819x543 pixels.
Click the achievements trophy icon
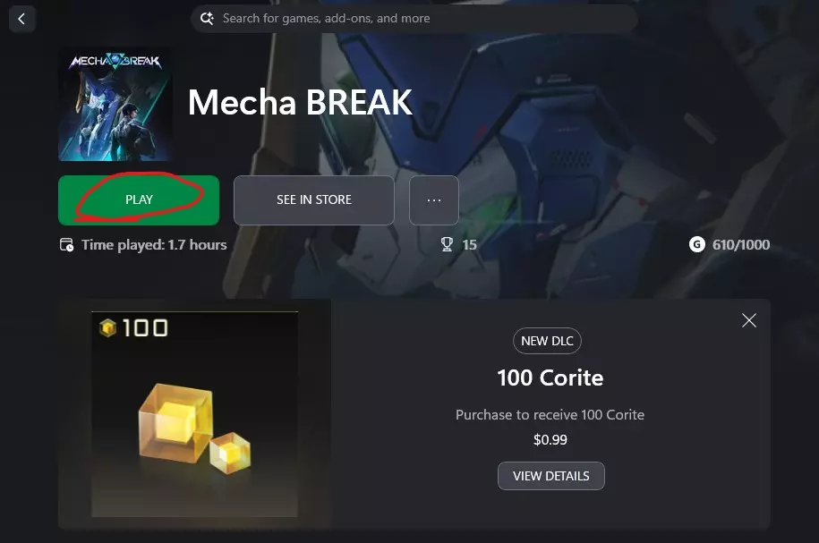[448, 244]
